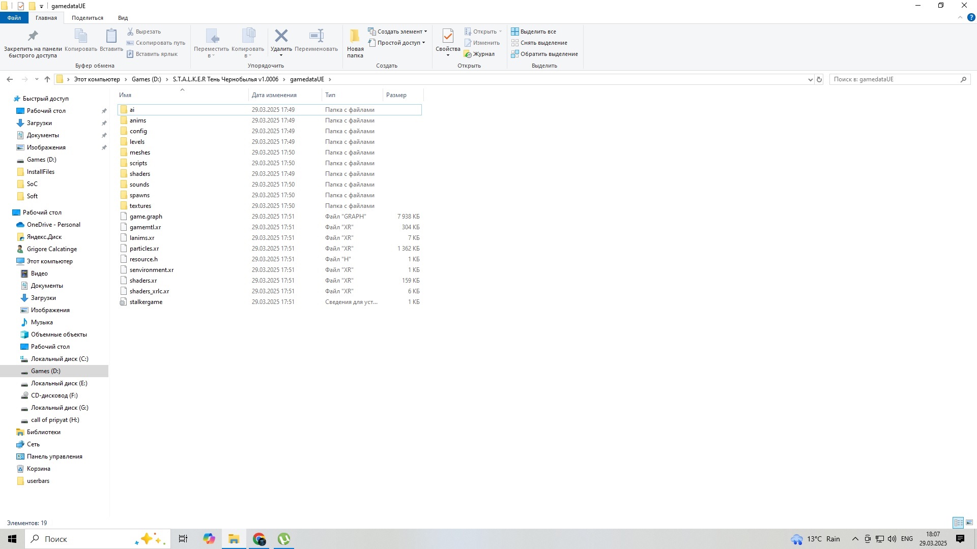The image size is (977, 549).
Task: Open Properties (Свойства) checkmark icon
Action: (448, 37)
